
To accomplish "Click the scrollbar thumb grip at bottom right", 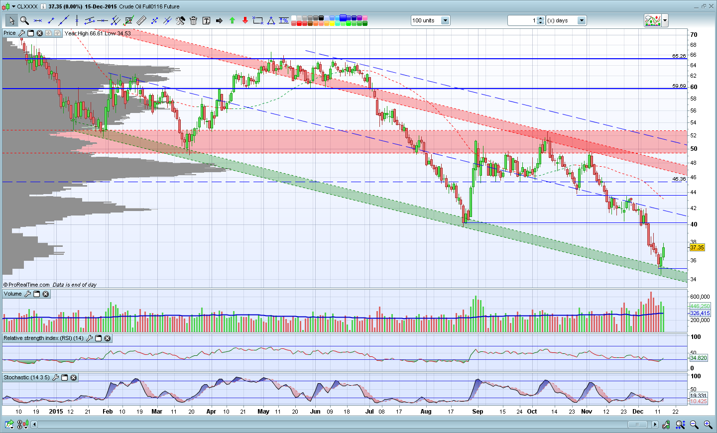I will 637,425.
